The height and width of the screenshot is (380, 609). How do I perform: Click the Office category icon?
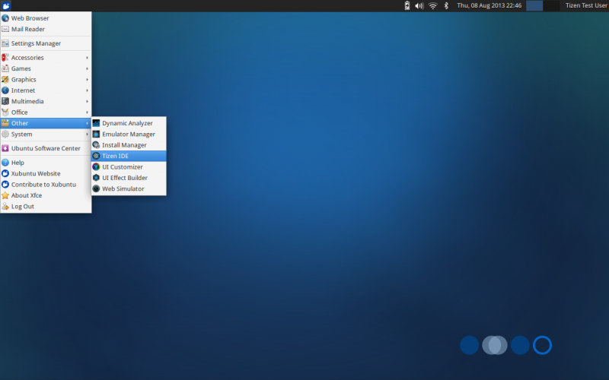pos(5,112)
